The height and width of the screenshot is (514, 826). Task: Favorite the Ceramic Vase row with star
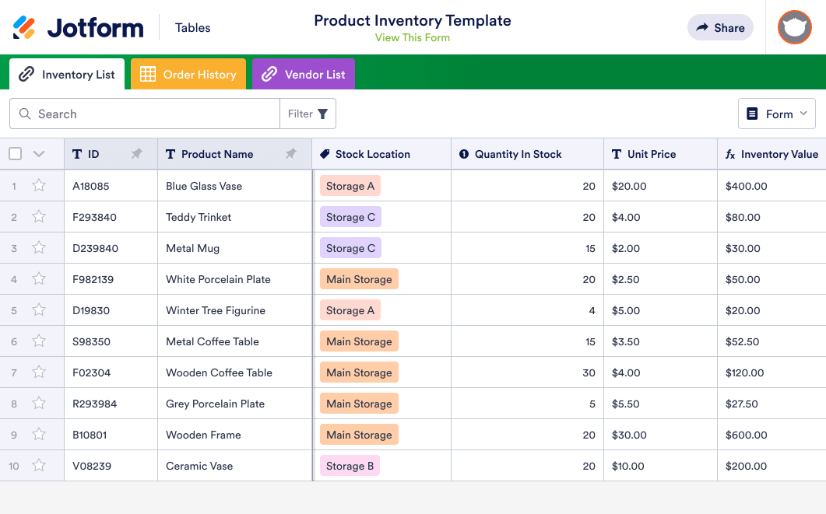point(39,466)
